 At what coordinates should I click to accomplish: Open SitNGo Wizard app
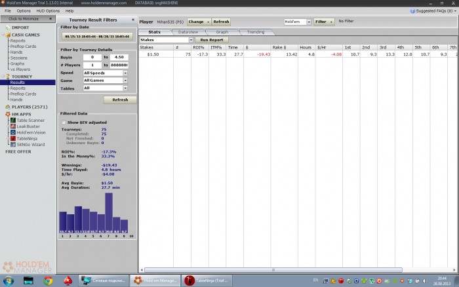[30, 144]
